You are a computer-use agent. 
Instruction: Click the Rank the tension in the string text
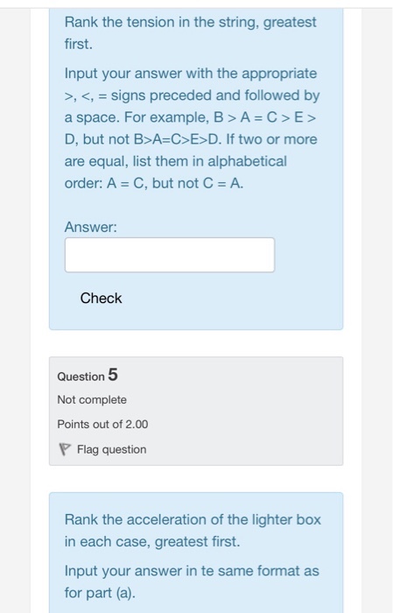(x=190, y=33)
